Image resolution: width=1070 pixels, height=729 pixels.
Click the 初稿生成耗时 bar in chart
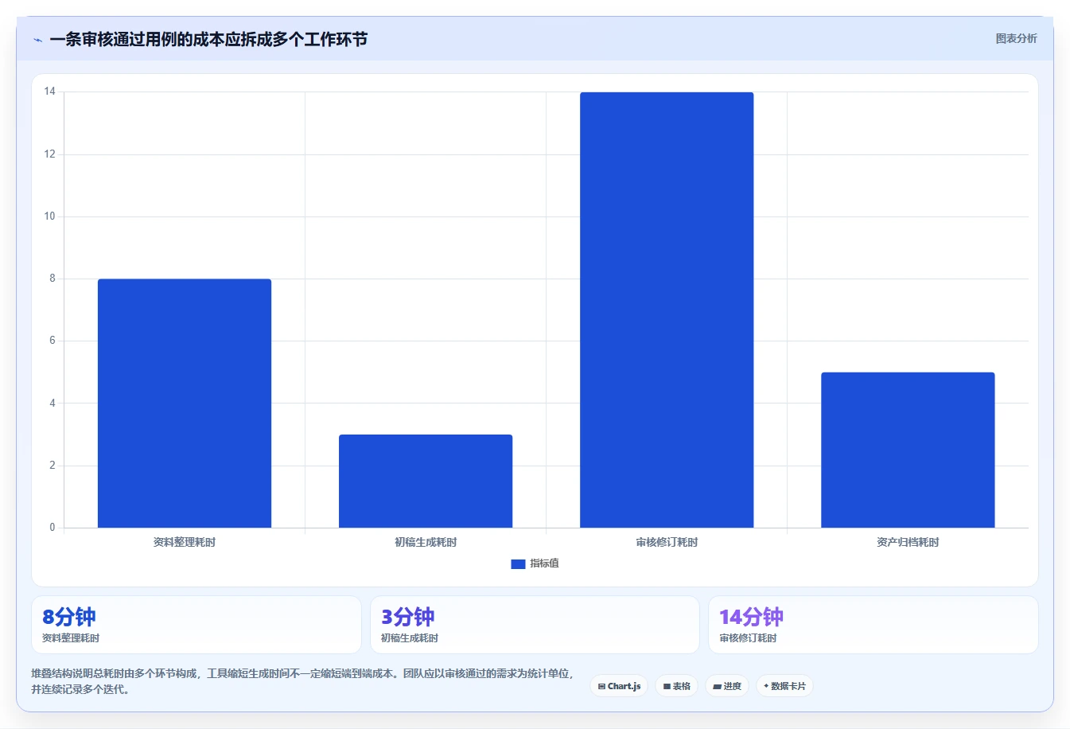[426, 481]
